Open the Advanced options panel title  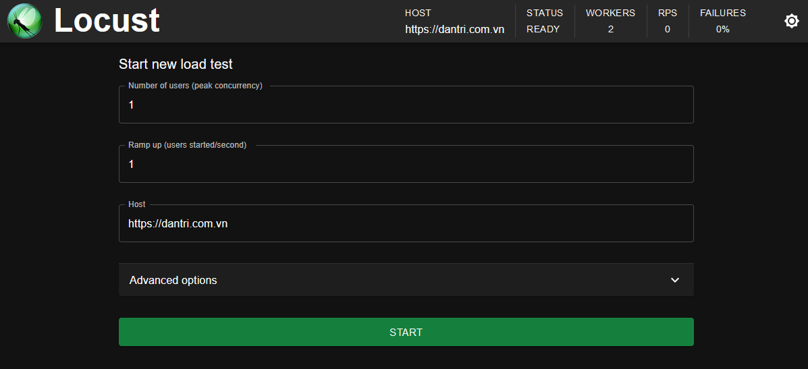pyautogui.click(x=173, y=280)
